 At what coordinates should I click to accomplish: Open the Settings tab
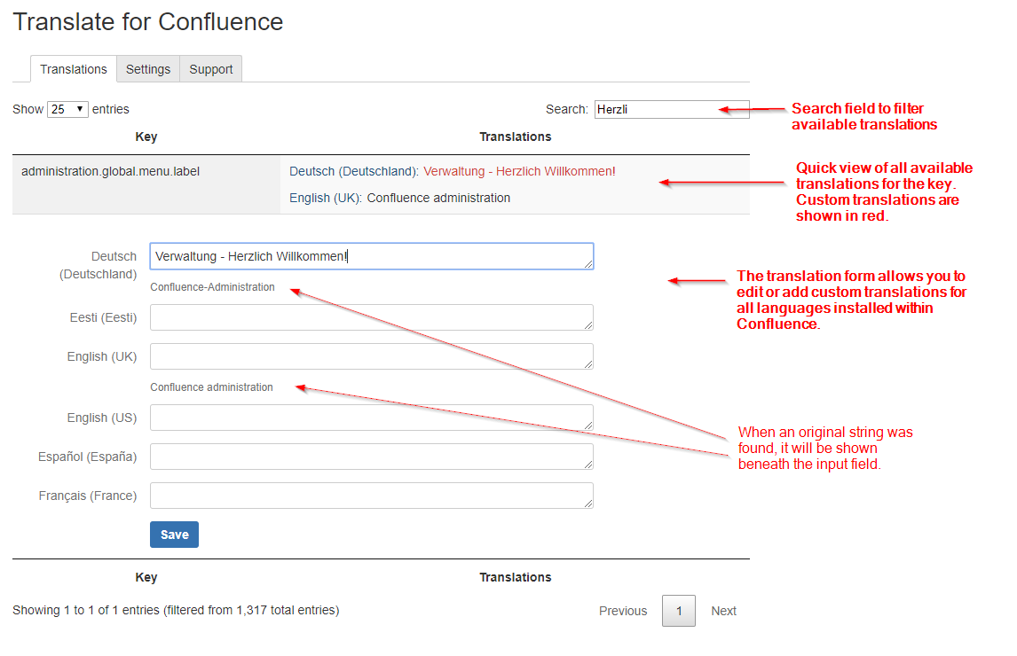(x=148, y=69)
